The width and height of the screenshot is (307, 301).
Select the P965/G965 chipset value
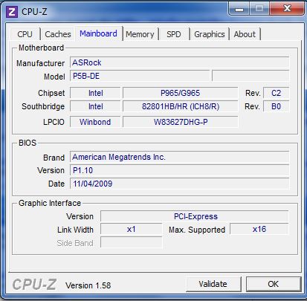tap(181, 93)
